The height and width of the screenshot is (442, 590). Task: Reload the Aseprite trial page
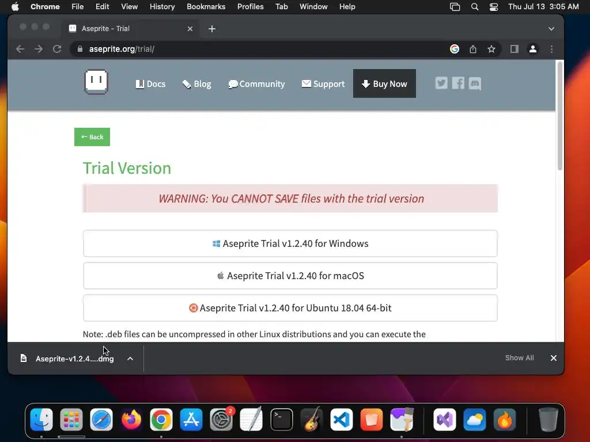[57, 49]
